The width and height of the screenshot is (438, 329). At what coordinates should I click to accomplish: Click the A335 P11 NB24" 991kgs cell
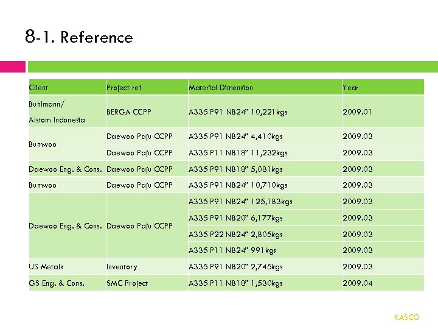click(232, 250)
